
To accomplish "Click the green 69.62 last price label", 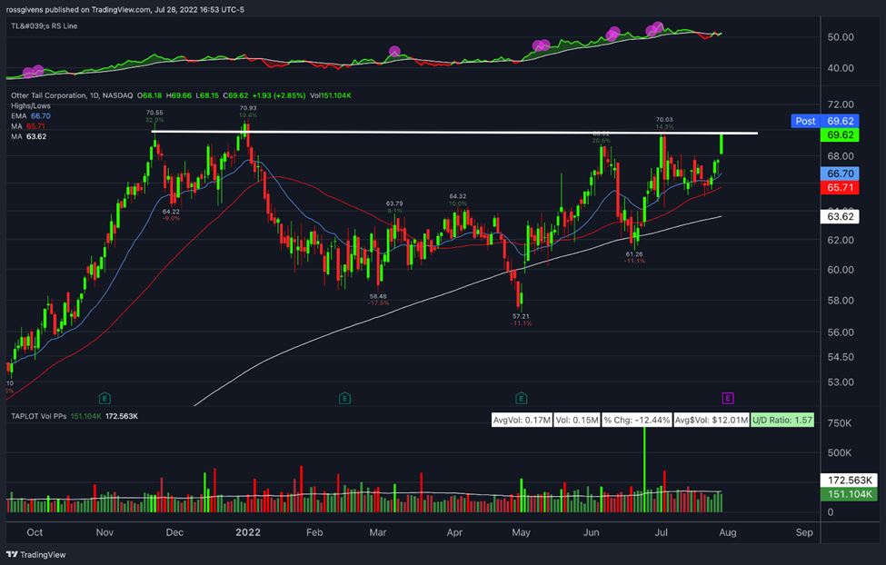I will tap(840, 135).
